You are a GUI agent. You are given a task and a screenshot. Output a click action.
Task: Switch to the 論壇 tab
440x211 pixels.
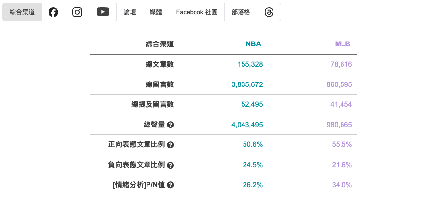point(130,12)
